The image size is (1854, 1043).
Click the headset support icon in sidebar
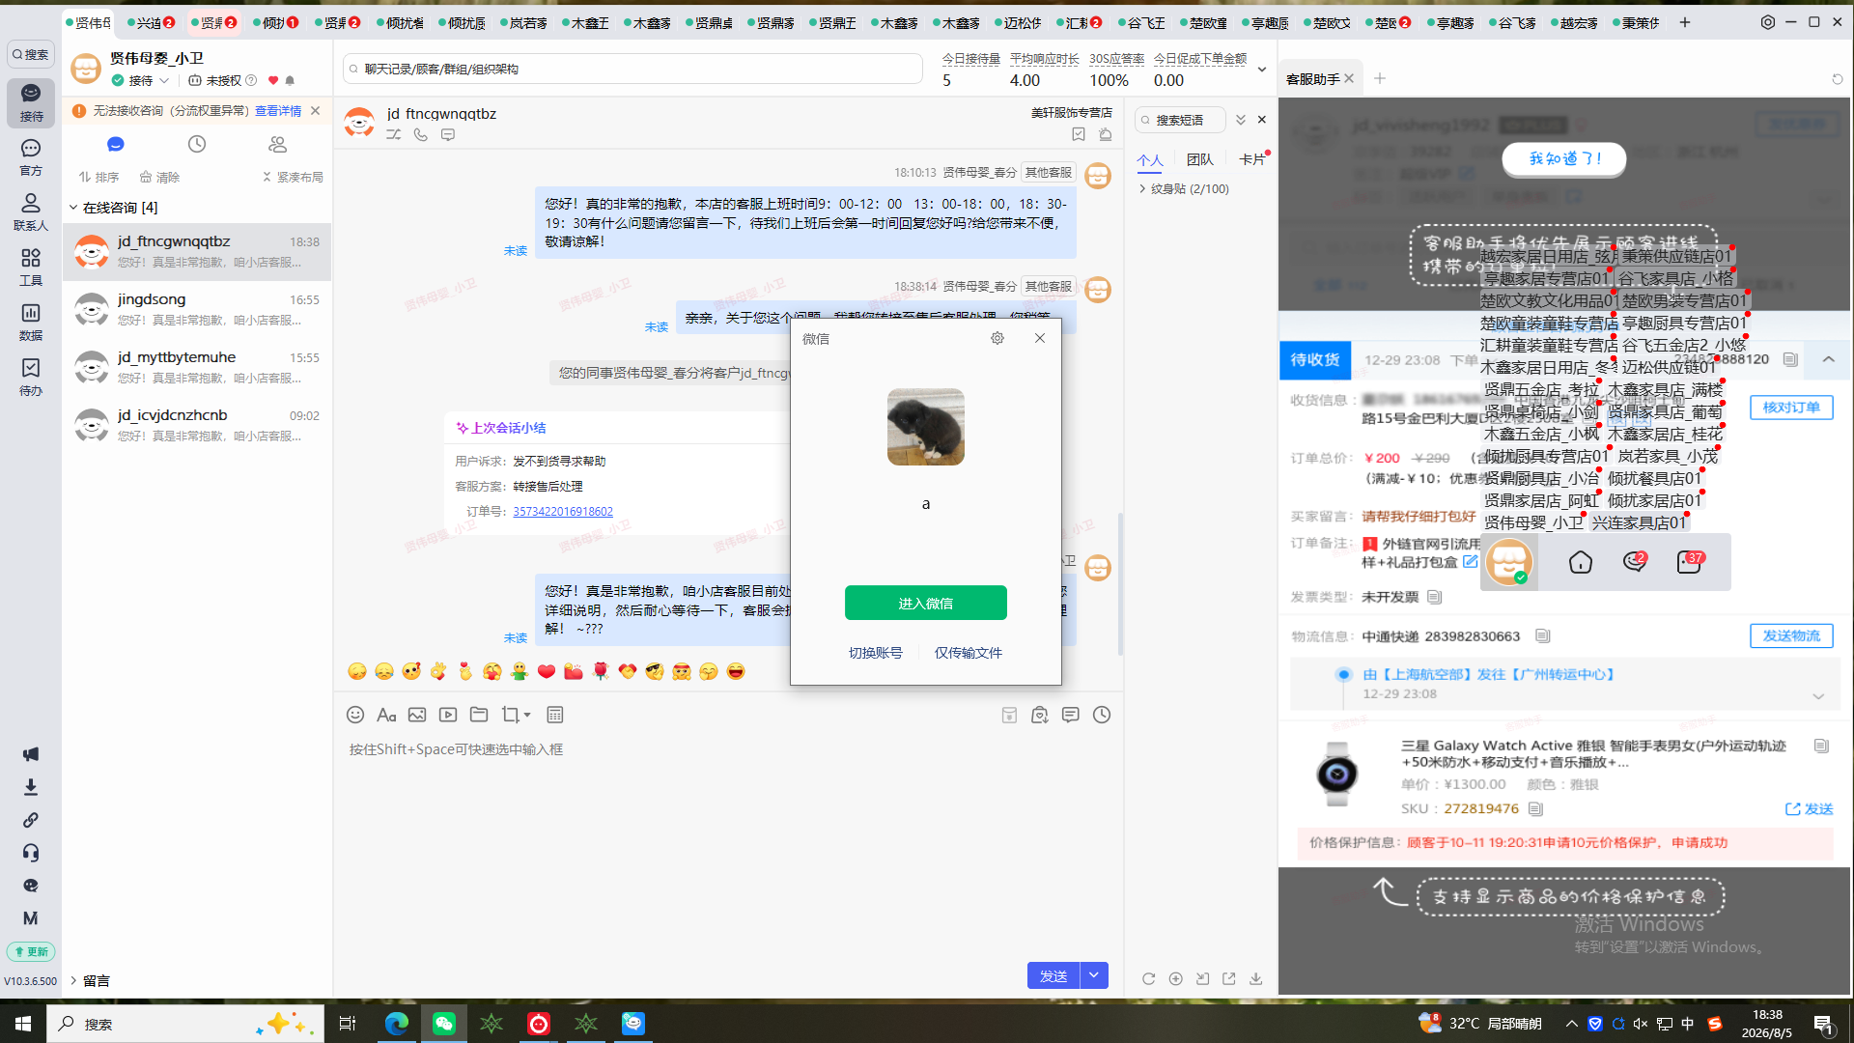31,853
